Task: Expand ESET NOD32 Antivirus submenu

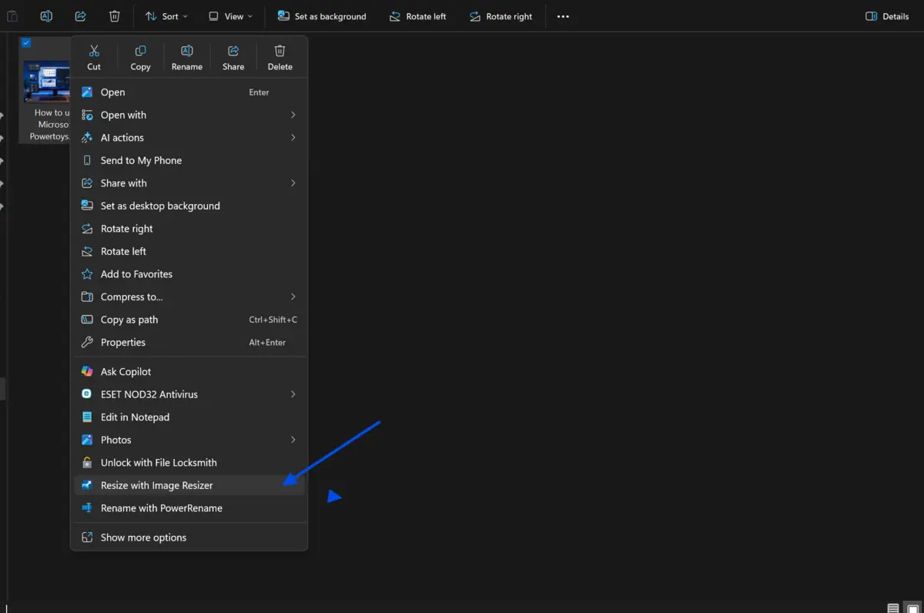Action: (189, 394)
